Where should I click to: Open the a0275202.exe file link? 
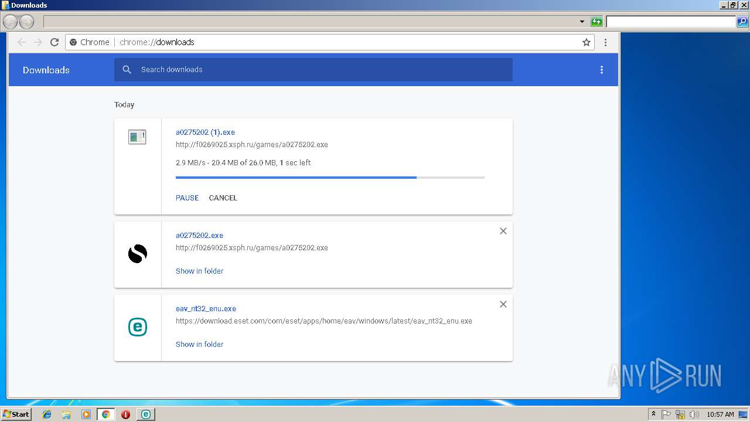(x=199, y=236)
